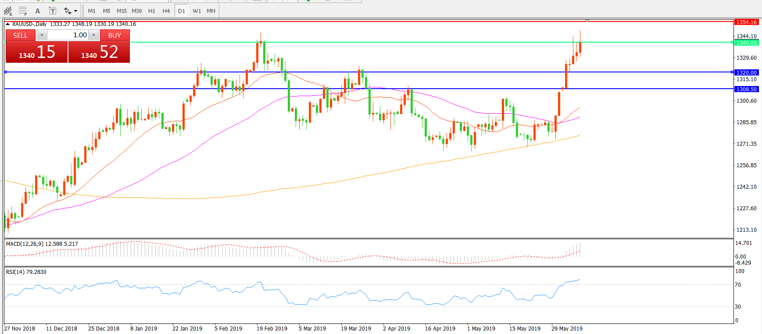The width and height of the screenshot is (762, 334).
Task: Click the 5 Mar 2019 date label
Action: point(312,328)
